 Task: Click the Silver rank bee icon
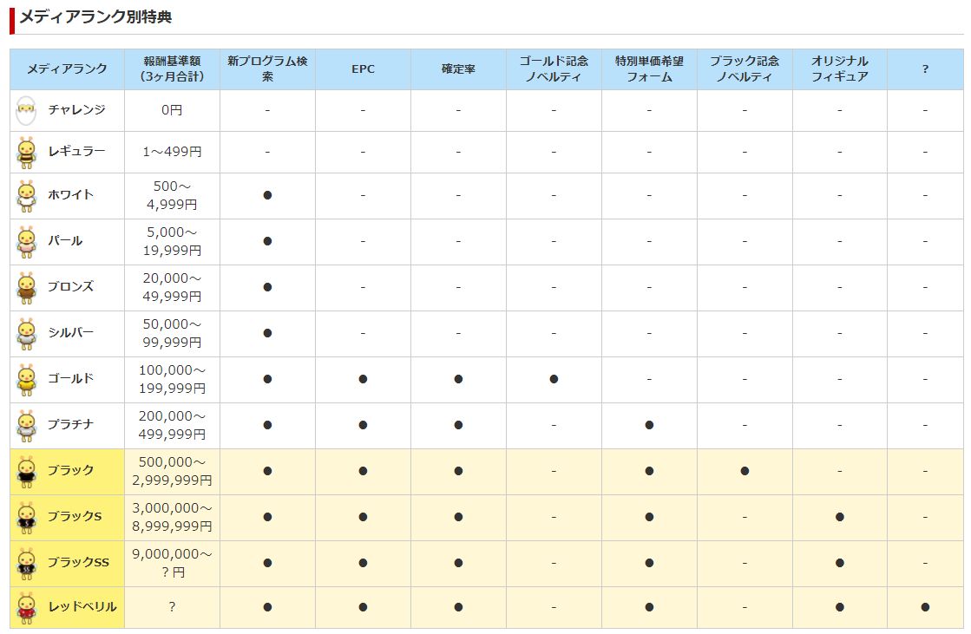click(27, 334)
